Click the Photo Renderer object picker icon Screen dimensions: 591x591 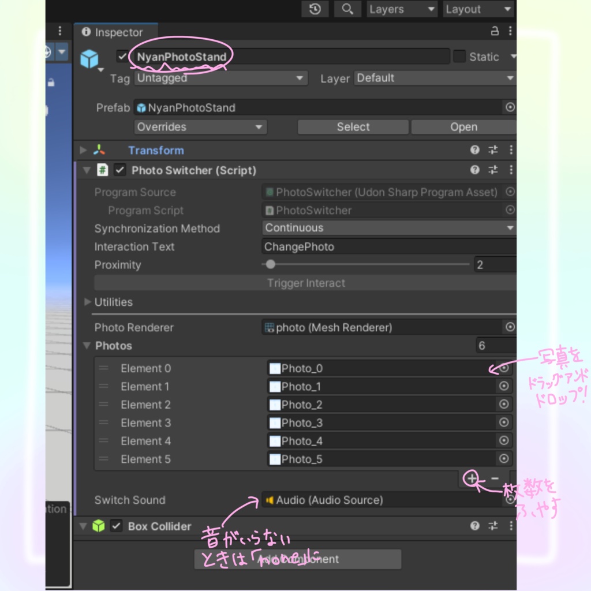(510, 327)
